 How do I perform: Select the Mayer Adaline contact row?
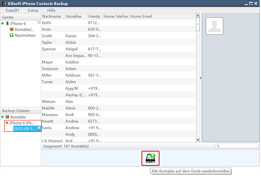[x=118, y=62]
